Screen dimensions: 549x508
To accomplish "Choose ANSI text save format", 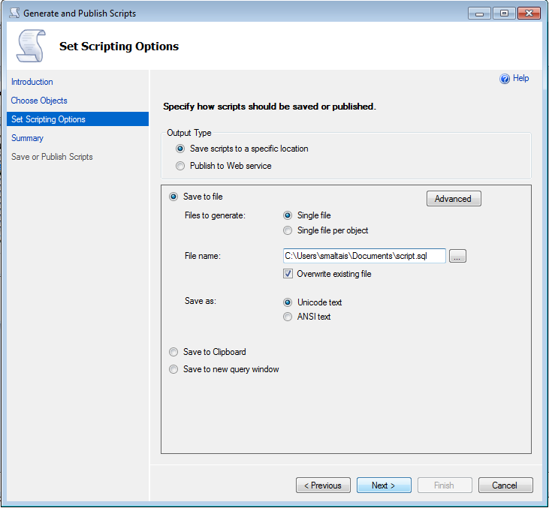I will pyautogui.click(x=288, y=317).
